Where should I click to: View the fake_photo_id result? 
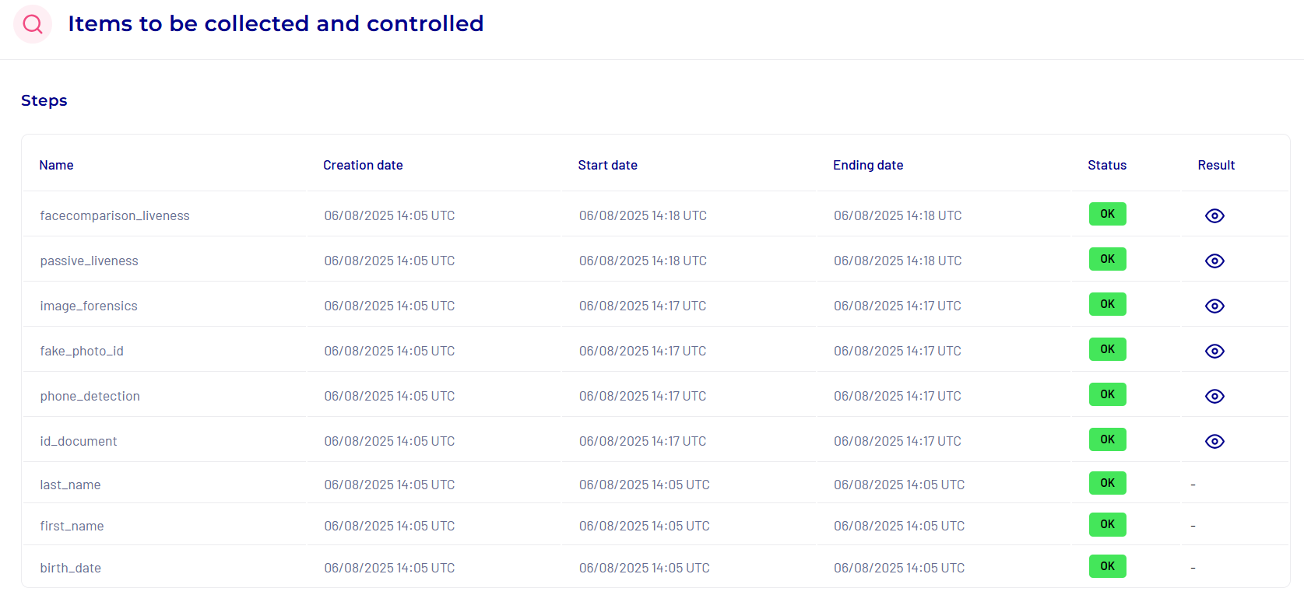click(x=1214, y=351)
